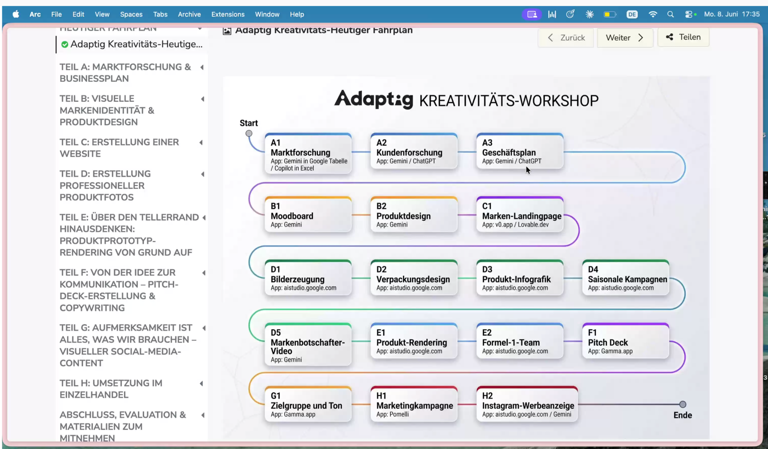Click the C1 Marken-Landingpage card
768x449 pixels.
click(x=520, y=214)
